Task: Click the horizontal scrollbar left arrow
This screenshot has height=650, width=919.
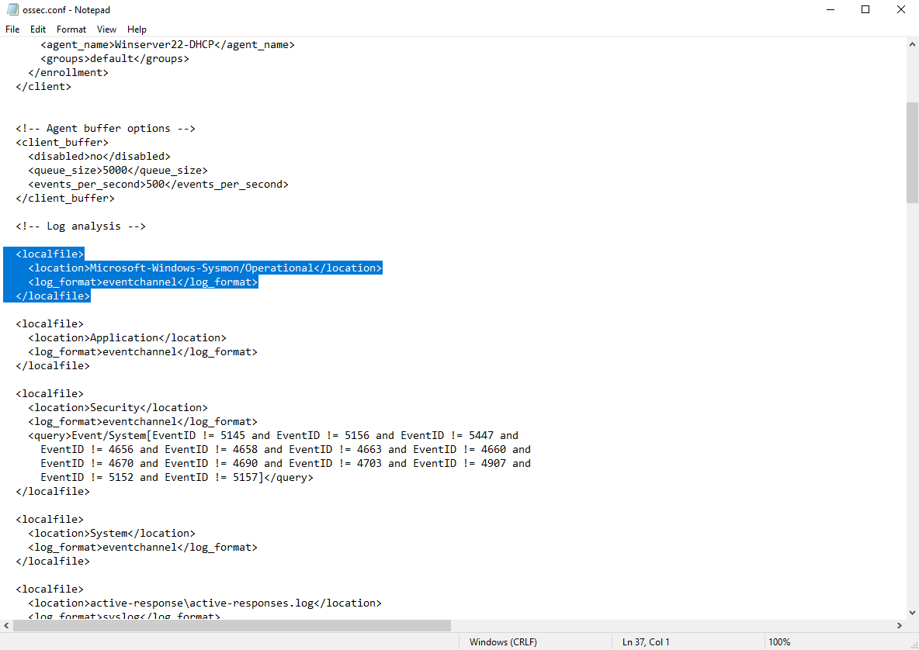Action: point(7,625)
